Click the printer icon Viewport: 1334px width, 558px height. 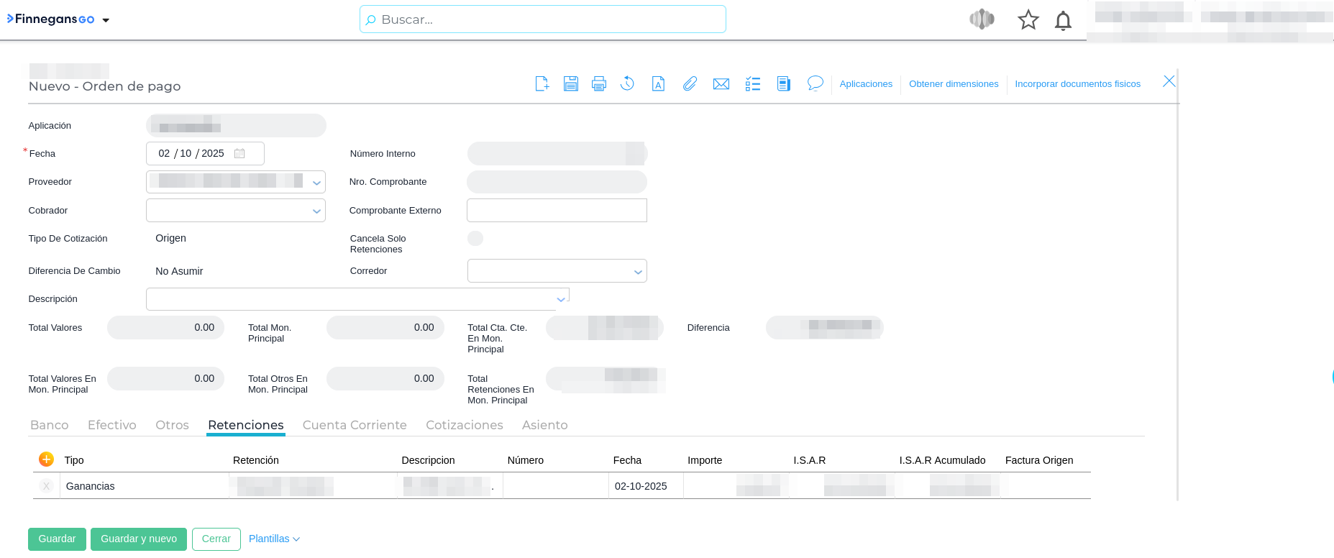pos(599,84)
